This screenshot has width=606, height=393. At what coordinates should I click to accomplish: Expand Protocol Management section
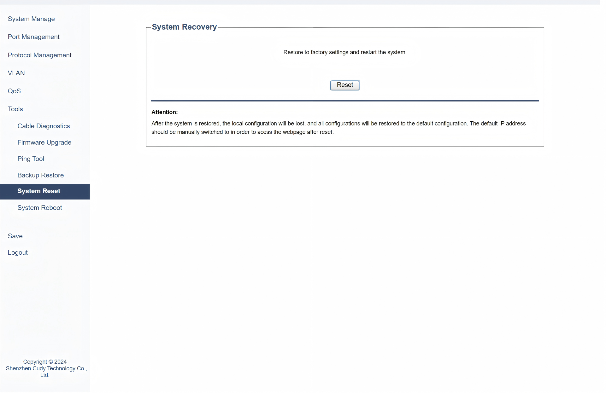[39, 55]
